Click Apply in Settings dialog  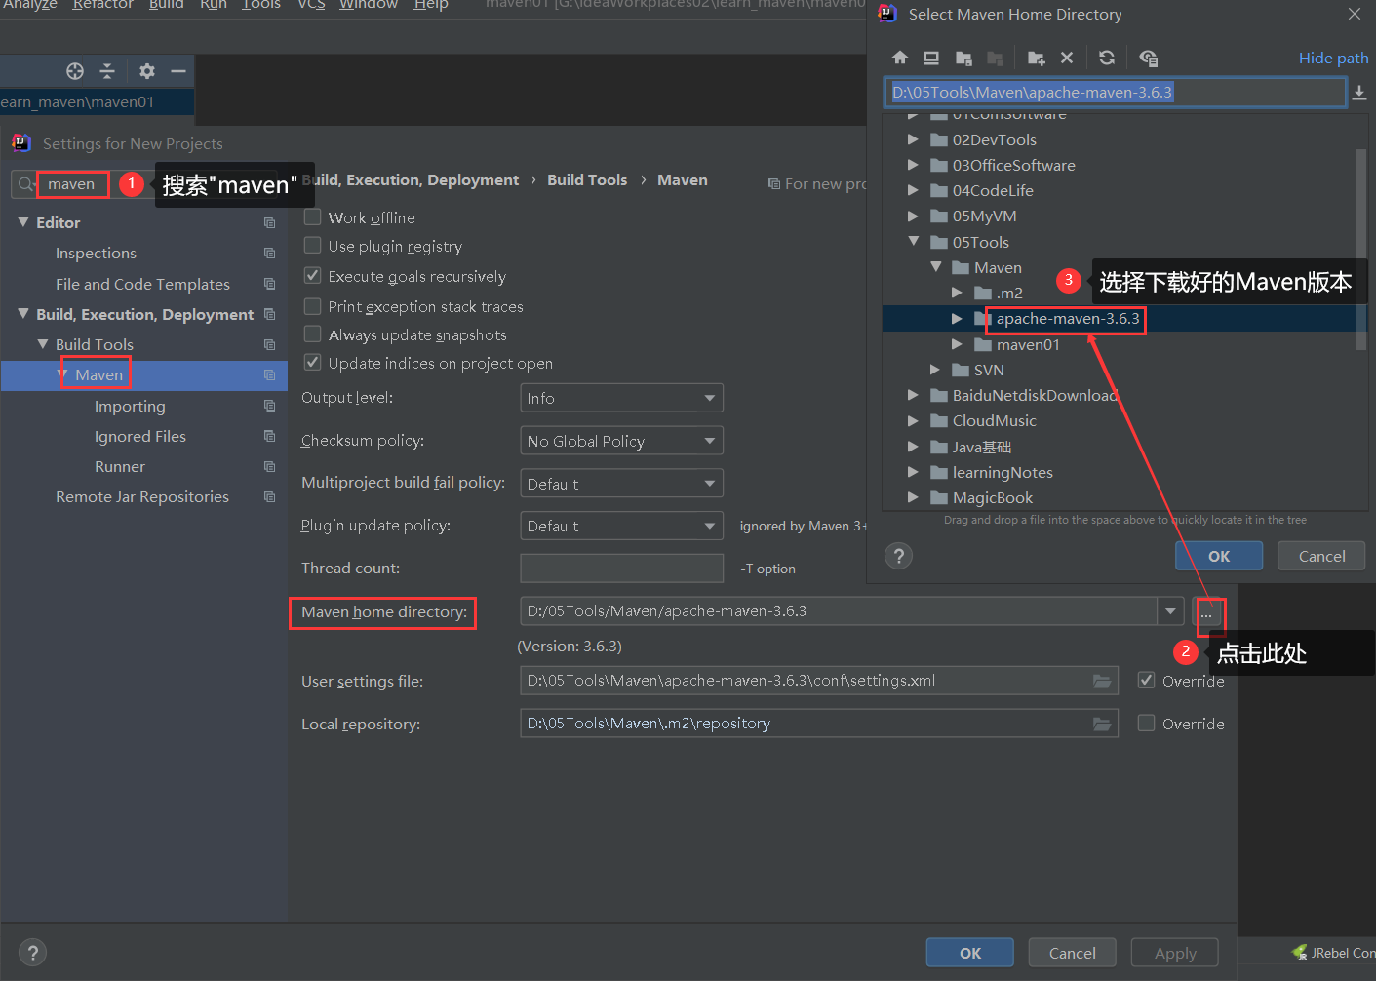coord(1175,953)
